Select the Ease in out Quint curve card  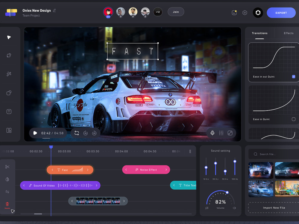point(274,62)
